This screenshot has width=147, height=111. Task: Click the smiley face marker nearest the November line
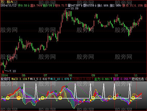pos(133,98)
